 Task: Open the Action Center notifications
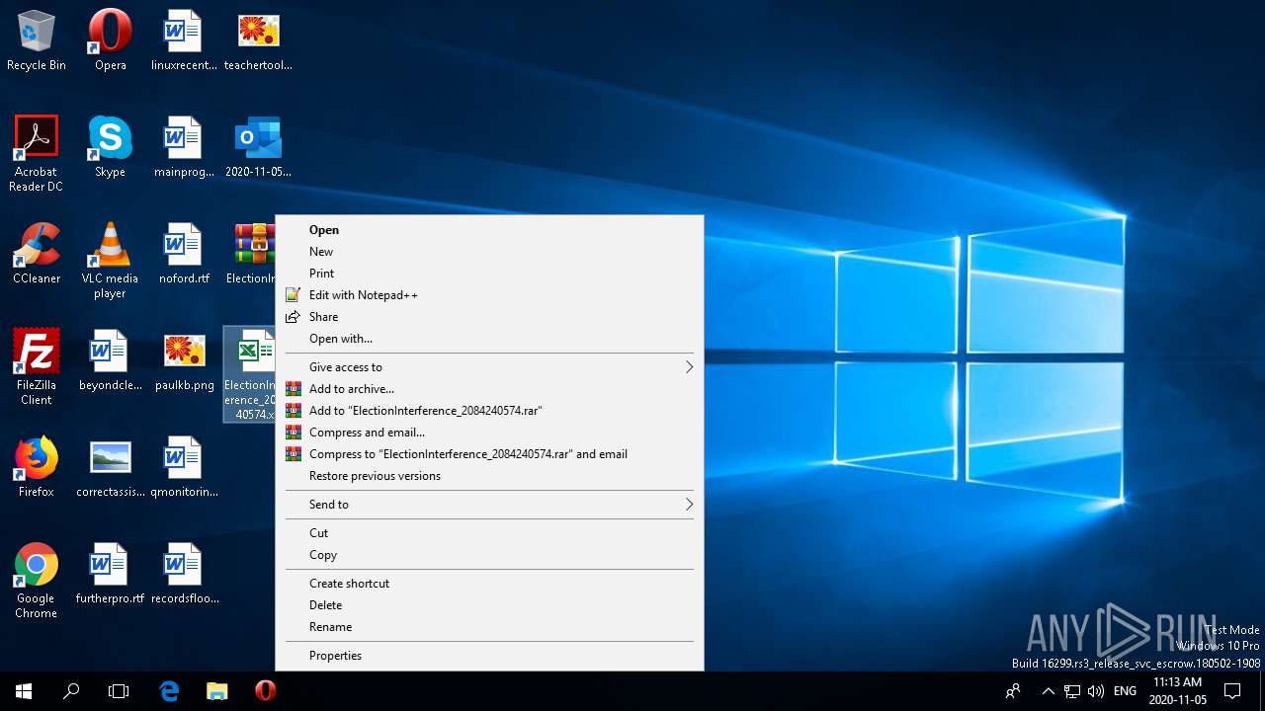point(1232,691)
